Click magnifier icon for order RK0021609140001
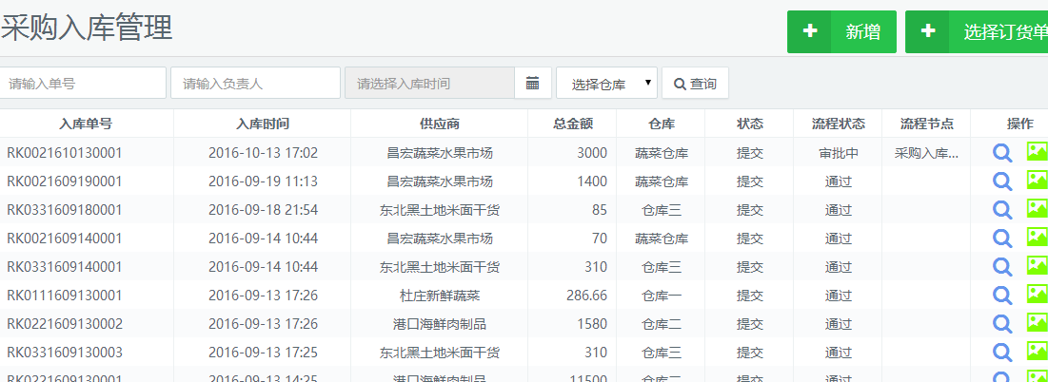The width and height of the screenshot is (1048, 382). pos(1001,239)
